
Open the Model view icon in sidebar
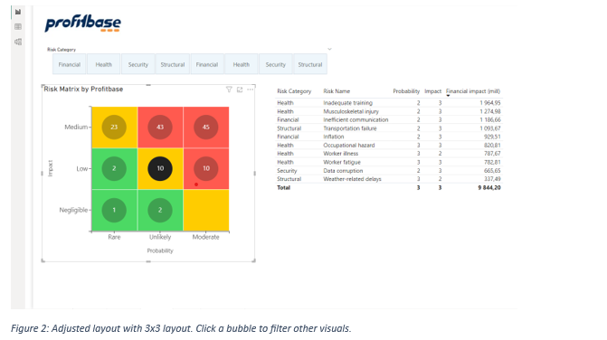(x=18, y=42)
